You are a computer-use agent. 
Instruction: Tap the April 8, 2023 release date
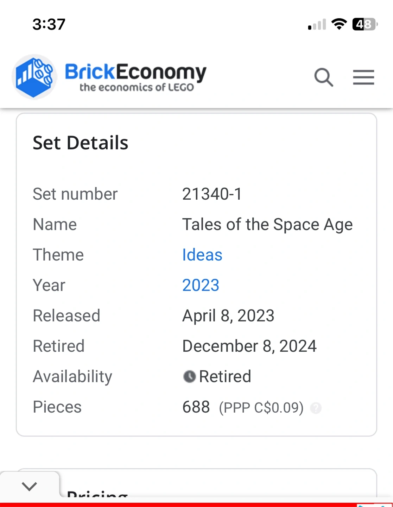point(228,316)
